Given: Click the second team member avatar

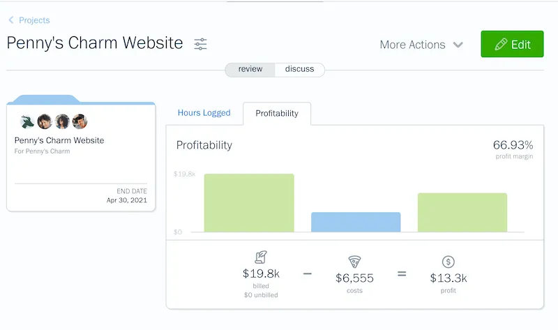Looking at the screenshot, I should pyautogui.click(x=45, y=121).
